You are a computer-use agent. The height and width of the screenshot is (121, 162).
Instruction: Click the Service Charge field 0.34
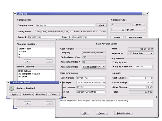click(141, 83)
